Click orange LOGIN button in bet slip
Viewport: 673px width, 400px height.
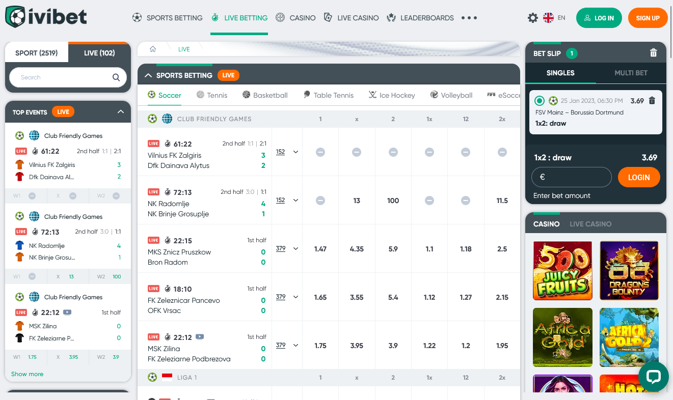(639, 177)
